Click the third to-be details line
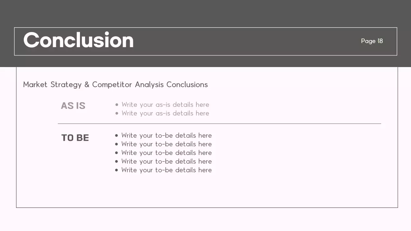 point(166,153)
